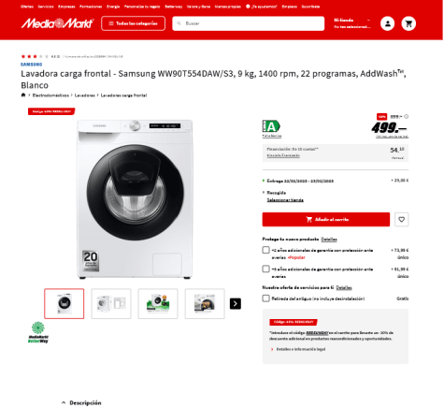This screenshot has width=444, height=408.
Task: Open Todas las categorías menu
Action: pos(133,23)
